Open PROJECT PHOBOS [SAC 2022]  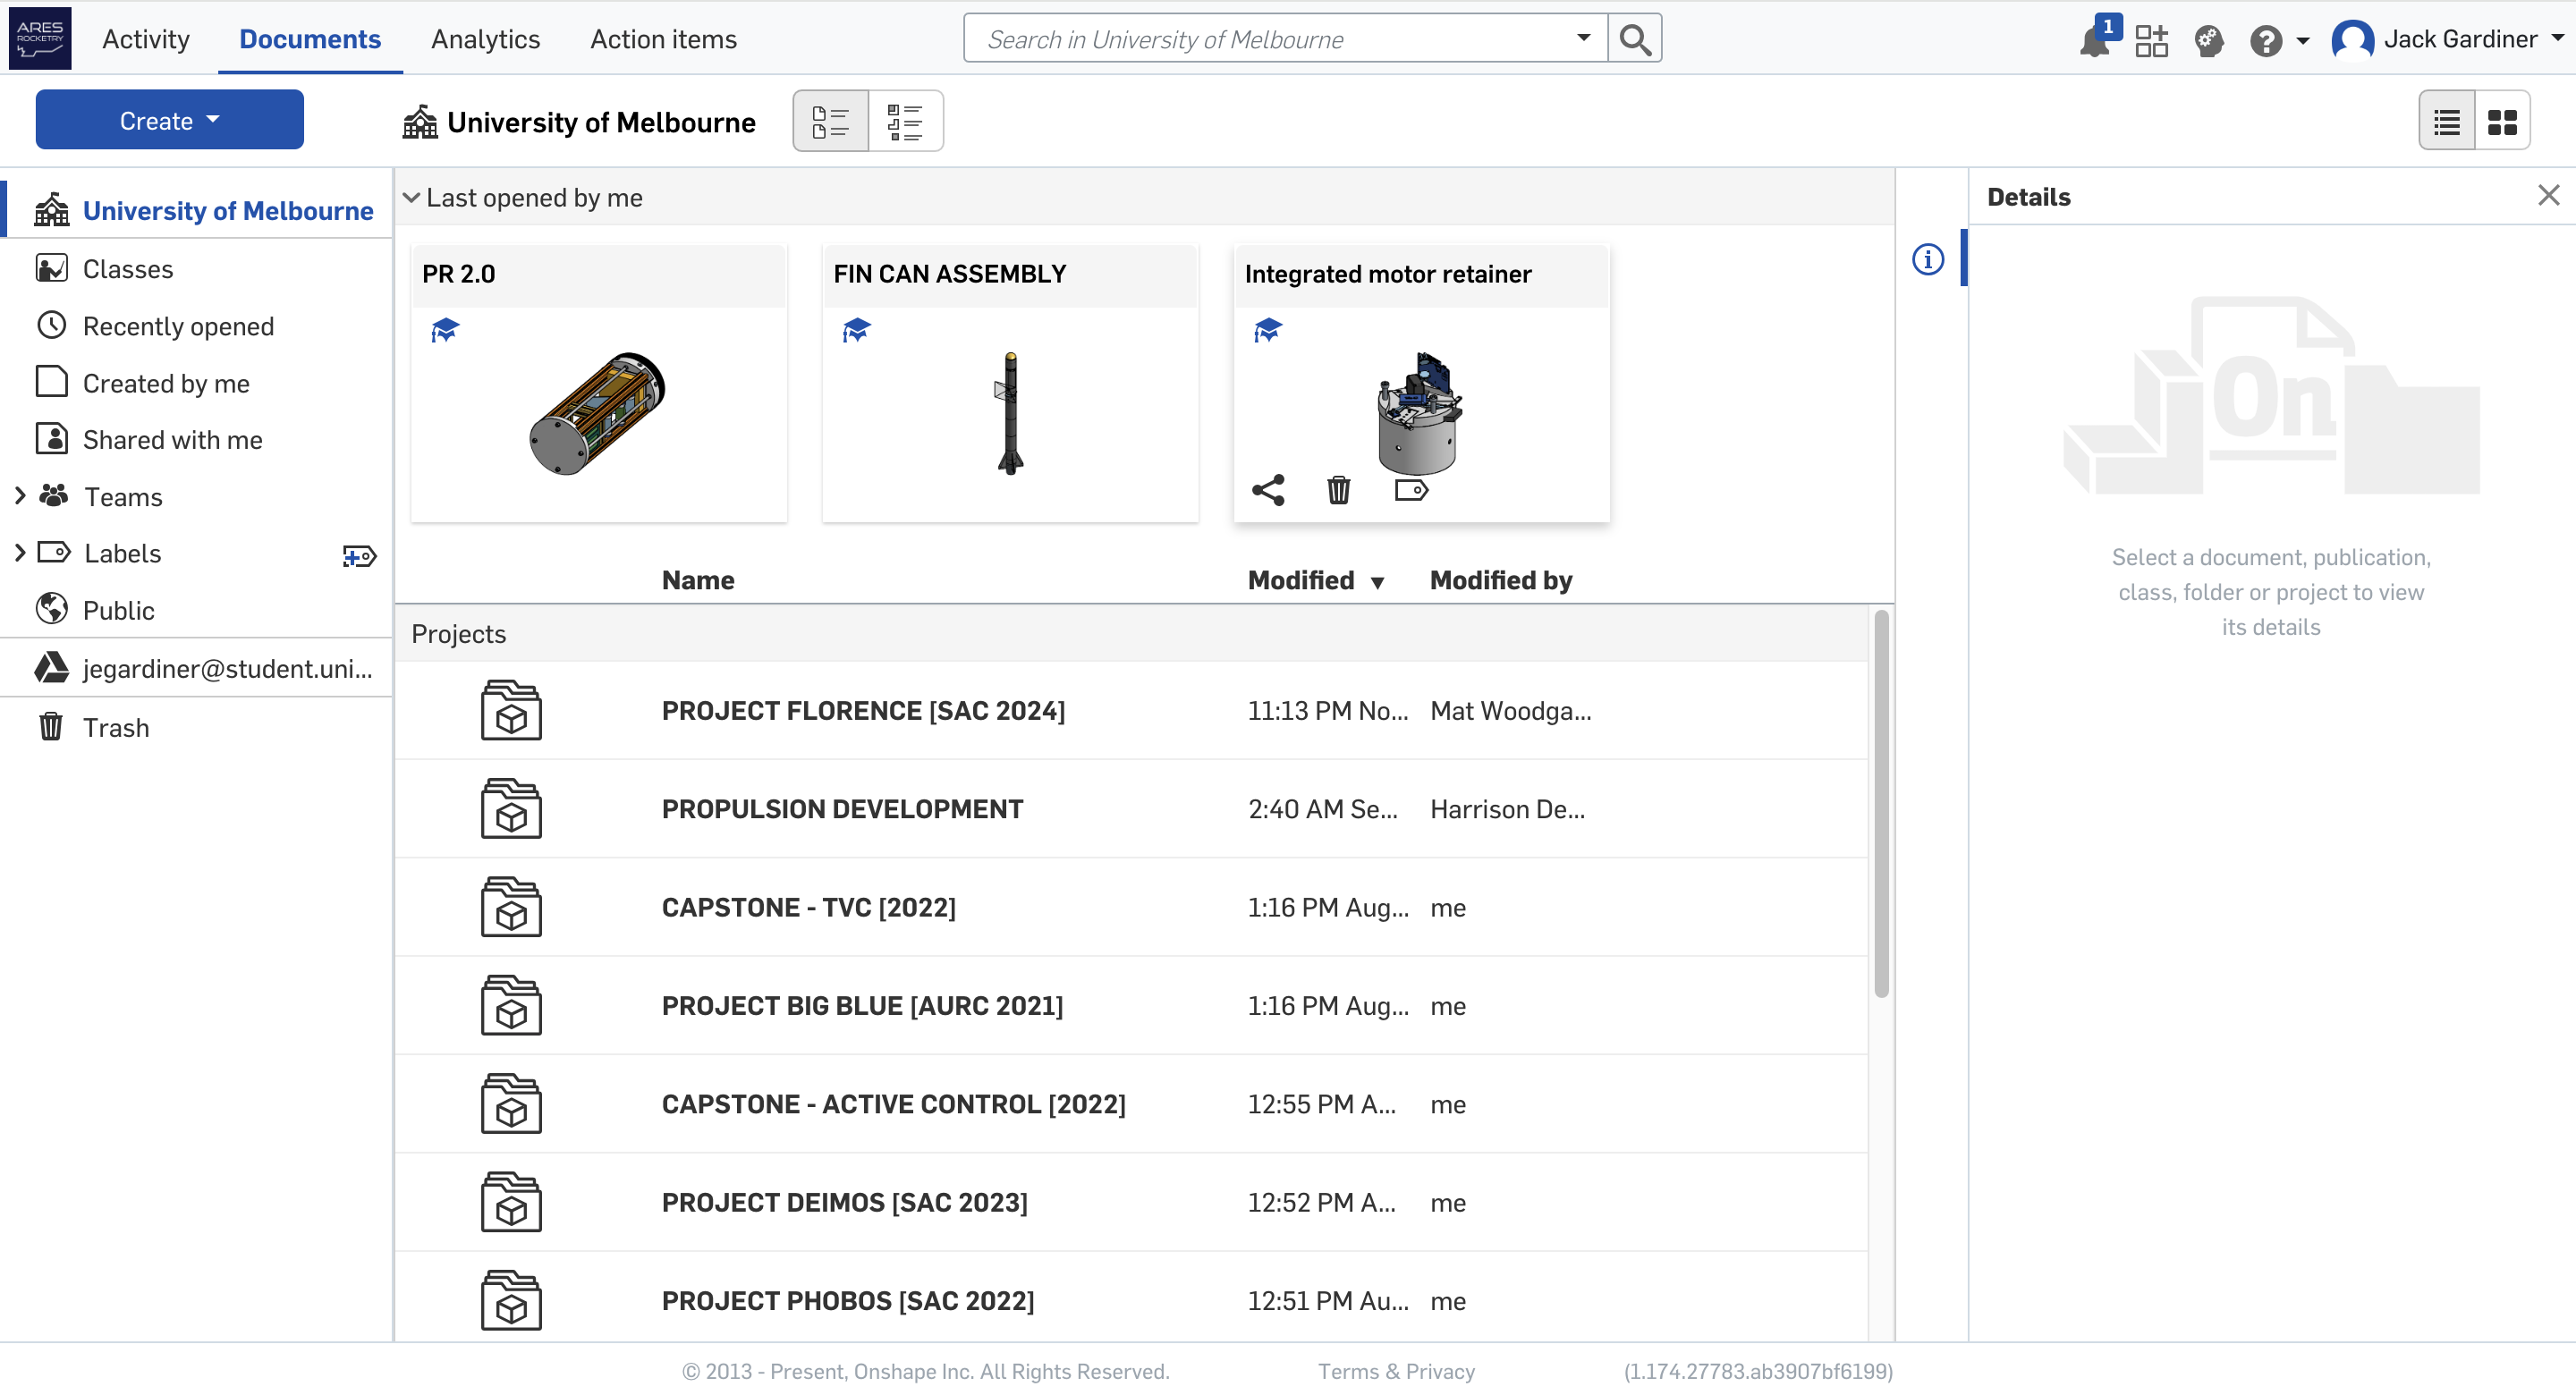[x=848, y=1300]
